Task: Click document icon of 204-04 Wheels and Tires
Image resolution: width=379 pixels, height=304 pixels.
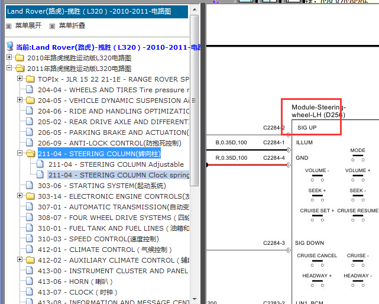Action: tap(30, 89)
